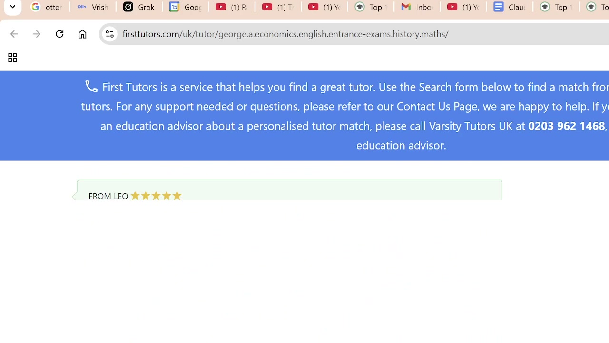The width and height of the screenshot is (609, 343).
Task: Switch to the otter Google search tab
Action: click(46, 7)
